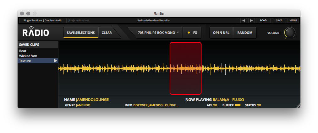Click the Radio logo
The height and width of the screenshot is (133, 318).
click(36, 32)
